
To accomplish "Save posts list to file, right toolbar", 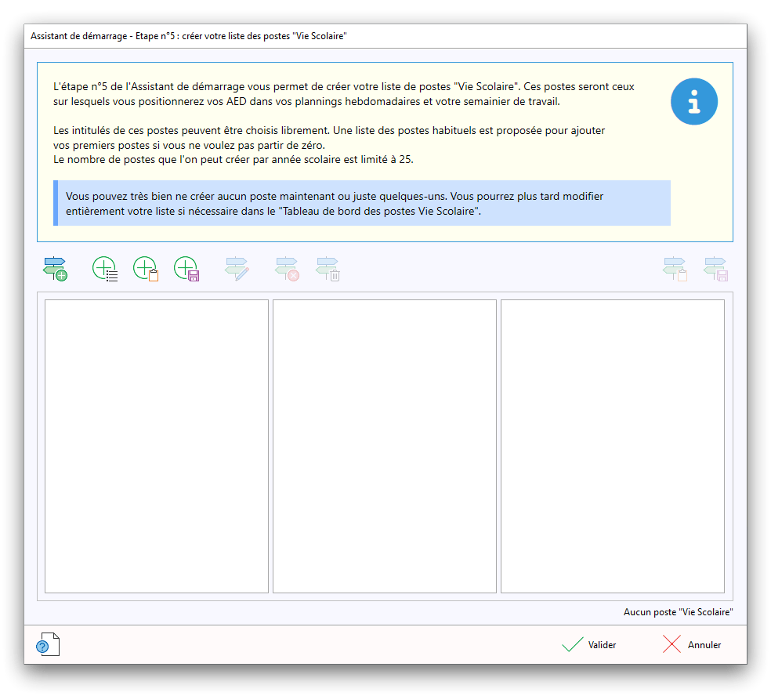I will coord(716,269).
